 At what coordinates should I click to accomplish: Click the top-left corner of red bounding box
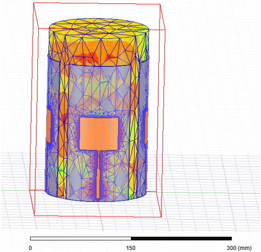pyautogui.click(x=34, y=3)
